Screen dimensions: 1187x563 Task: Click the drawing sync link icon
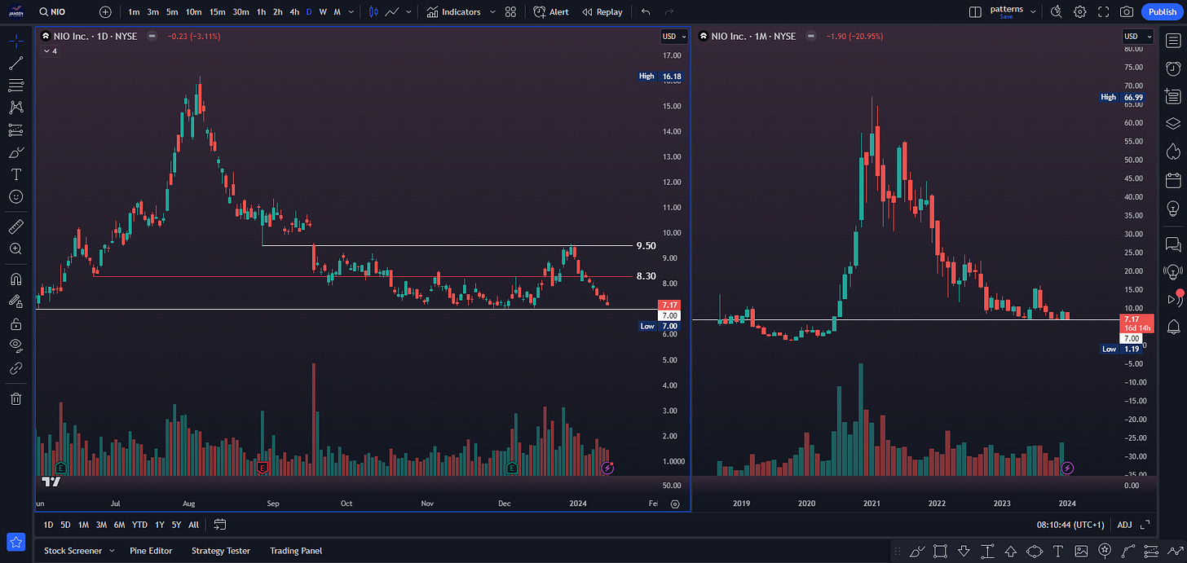click(x=16, y=368)
